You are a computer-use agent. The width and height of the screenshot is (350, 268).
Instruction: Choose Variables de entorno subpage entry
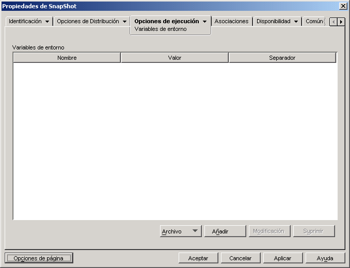click(x=161, y=29)
